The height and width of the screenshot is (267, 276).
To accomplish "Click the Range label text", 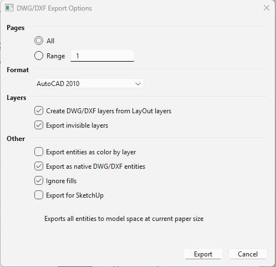I will click(x=56, y=56).
